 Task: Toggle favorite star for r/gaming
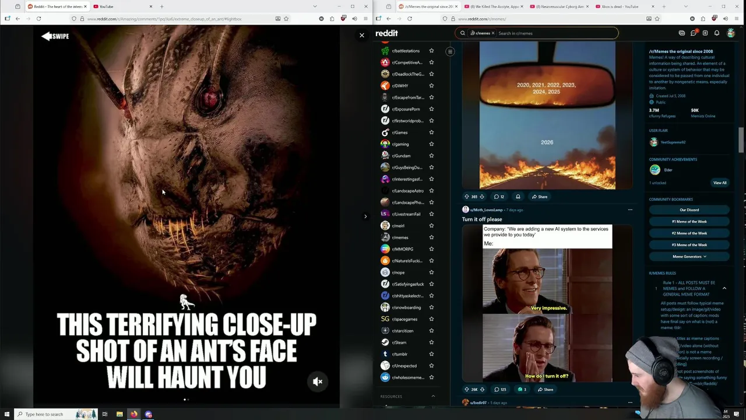(x=431, y=144)
